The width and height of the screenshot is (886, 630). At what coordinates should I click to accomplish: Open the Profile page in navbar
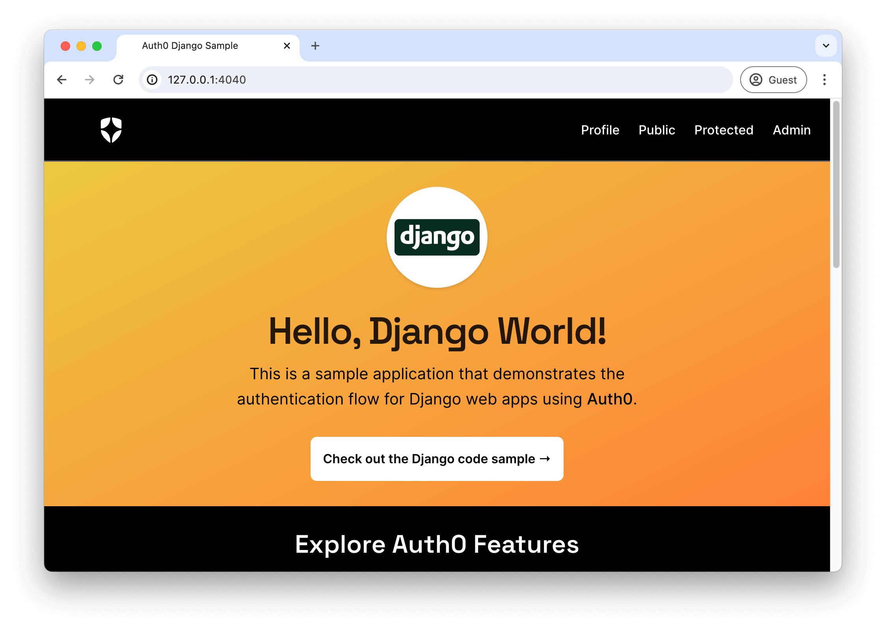[x=600, y=130]
